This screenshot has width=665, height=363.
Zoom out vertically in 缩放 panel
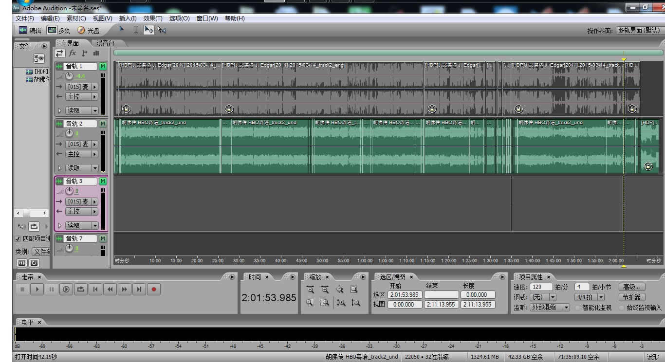(x=356, y=302)
